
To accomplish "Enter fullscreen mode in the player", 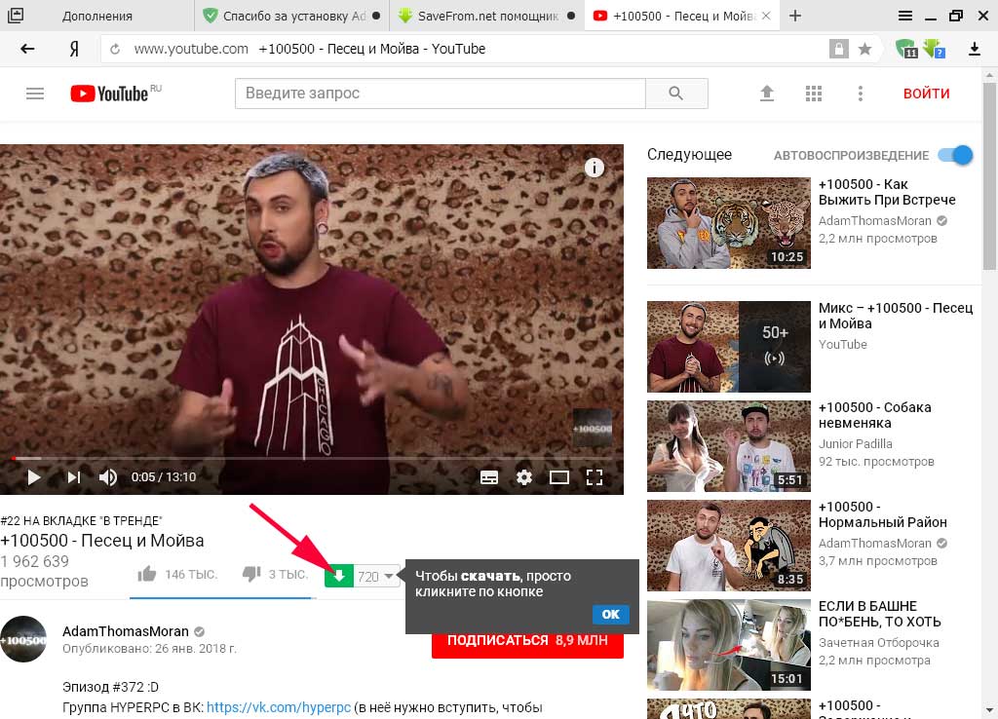I will pyautogui.click(x=594, y=477).
